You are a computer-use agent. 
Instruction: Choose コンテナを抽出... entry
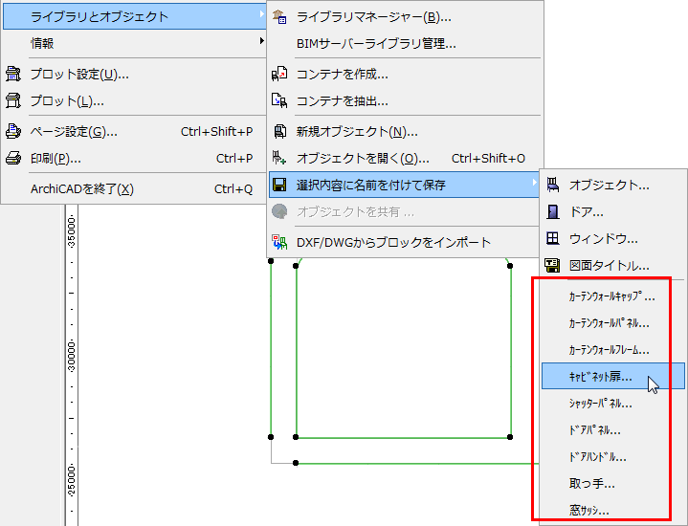405,101
